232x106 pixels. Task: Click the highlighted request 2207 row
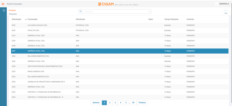pos(120,51)
